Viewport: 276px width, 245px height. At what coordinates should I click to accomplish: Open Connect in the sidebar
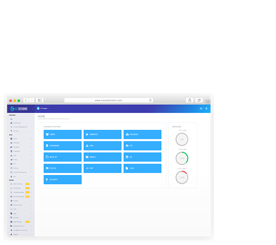pyautogui.click(x=16, y=131)
